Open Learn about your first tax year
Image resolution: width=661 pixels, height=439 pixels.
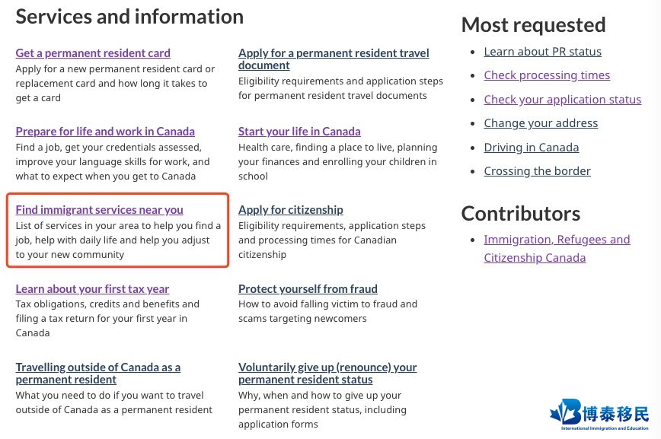point(92,289)
